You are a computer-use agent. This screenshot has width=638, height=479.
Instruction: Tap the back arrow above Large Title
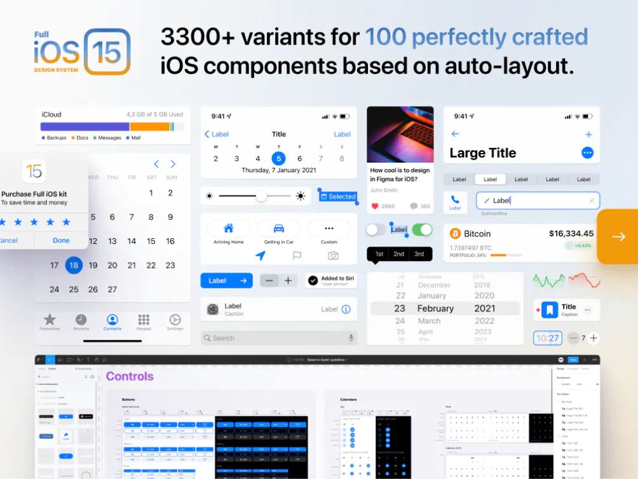point(456,134)
